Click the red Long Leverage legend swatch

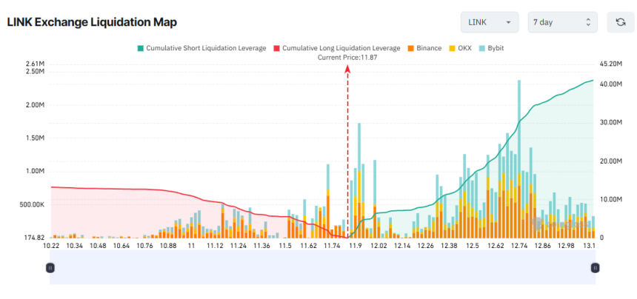coord(279,48)
